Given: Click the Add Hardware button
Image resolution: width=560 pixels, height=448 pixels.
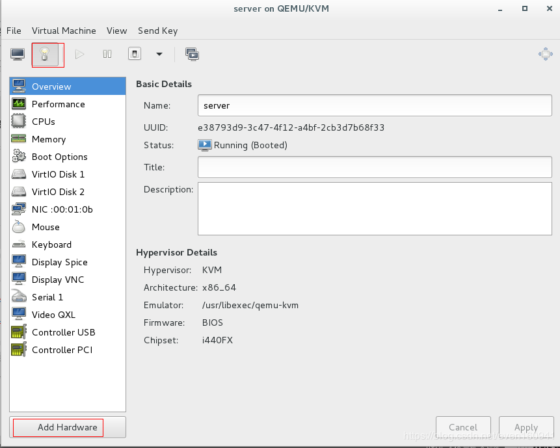Looking at the screenshot, I should pyautogui.click(x=67, y=427).
